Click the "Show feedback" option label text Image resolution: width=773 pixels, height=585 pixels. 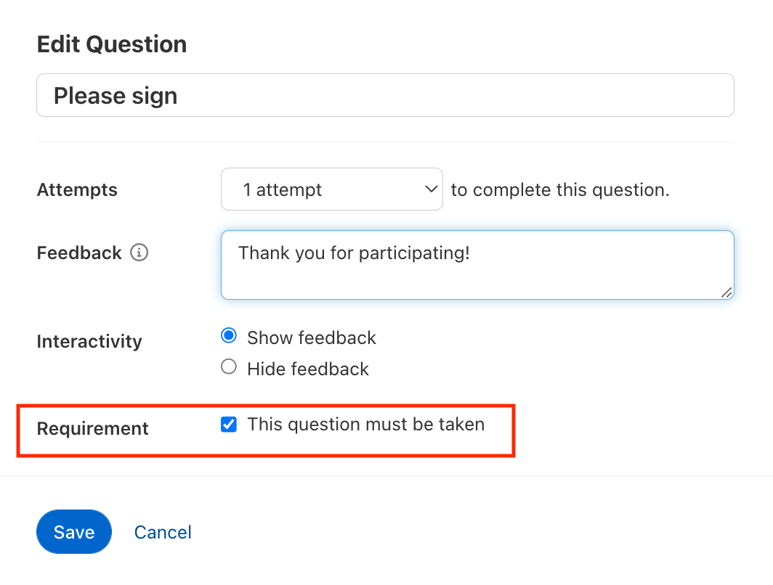pos(312,338)
